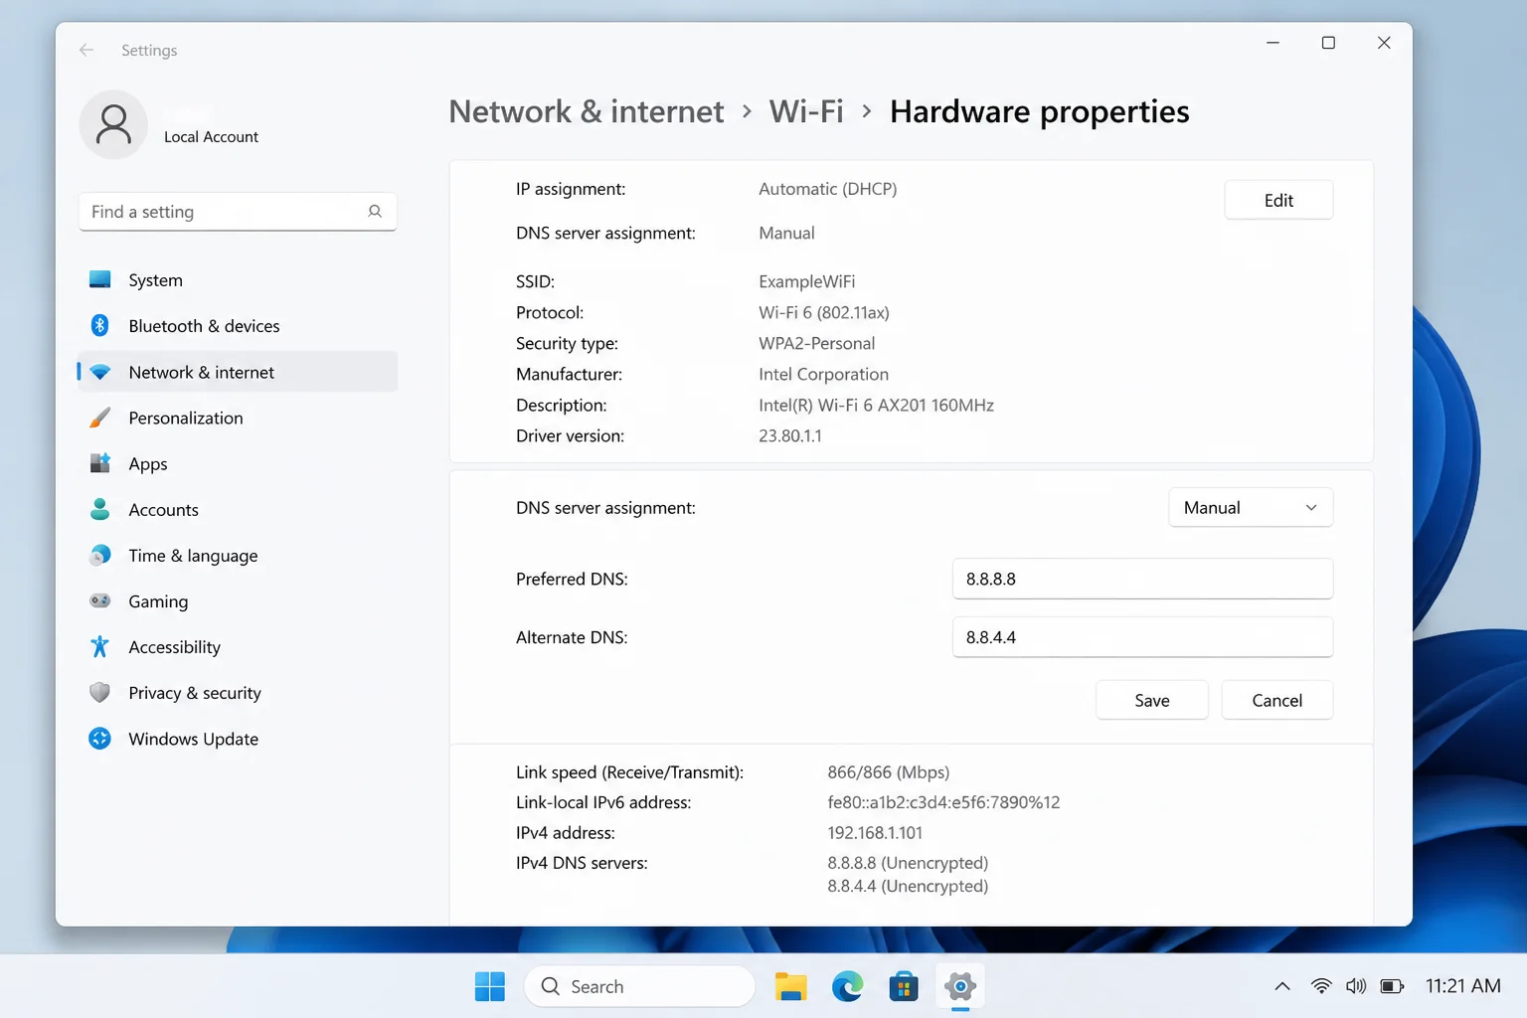1527x1018 pixels.
Task: Click the Automatic (DHCP) value
Action: coord(827,189)
